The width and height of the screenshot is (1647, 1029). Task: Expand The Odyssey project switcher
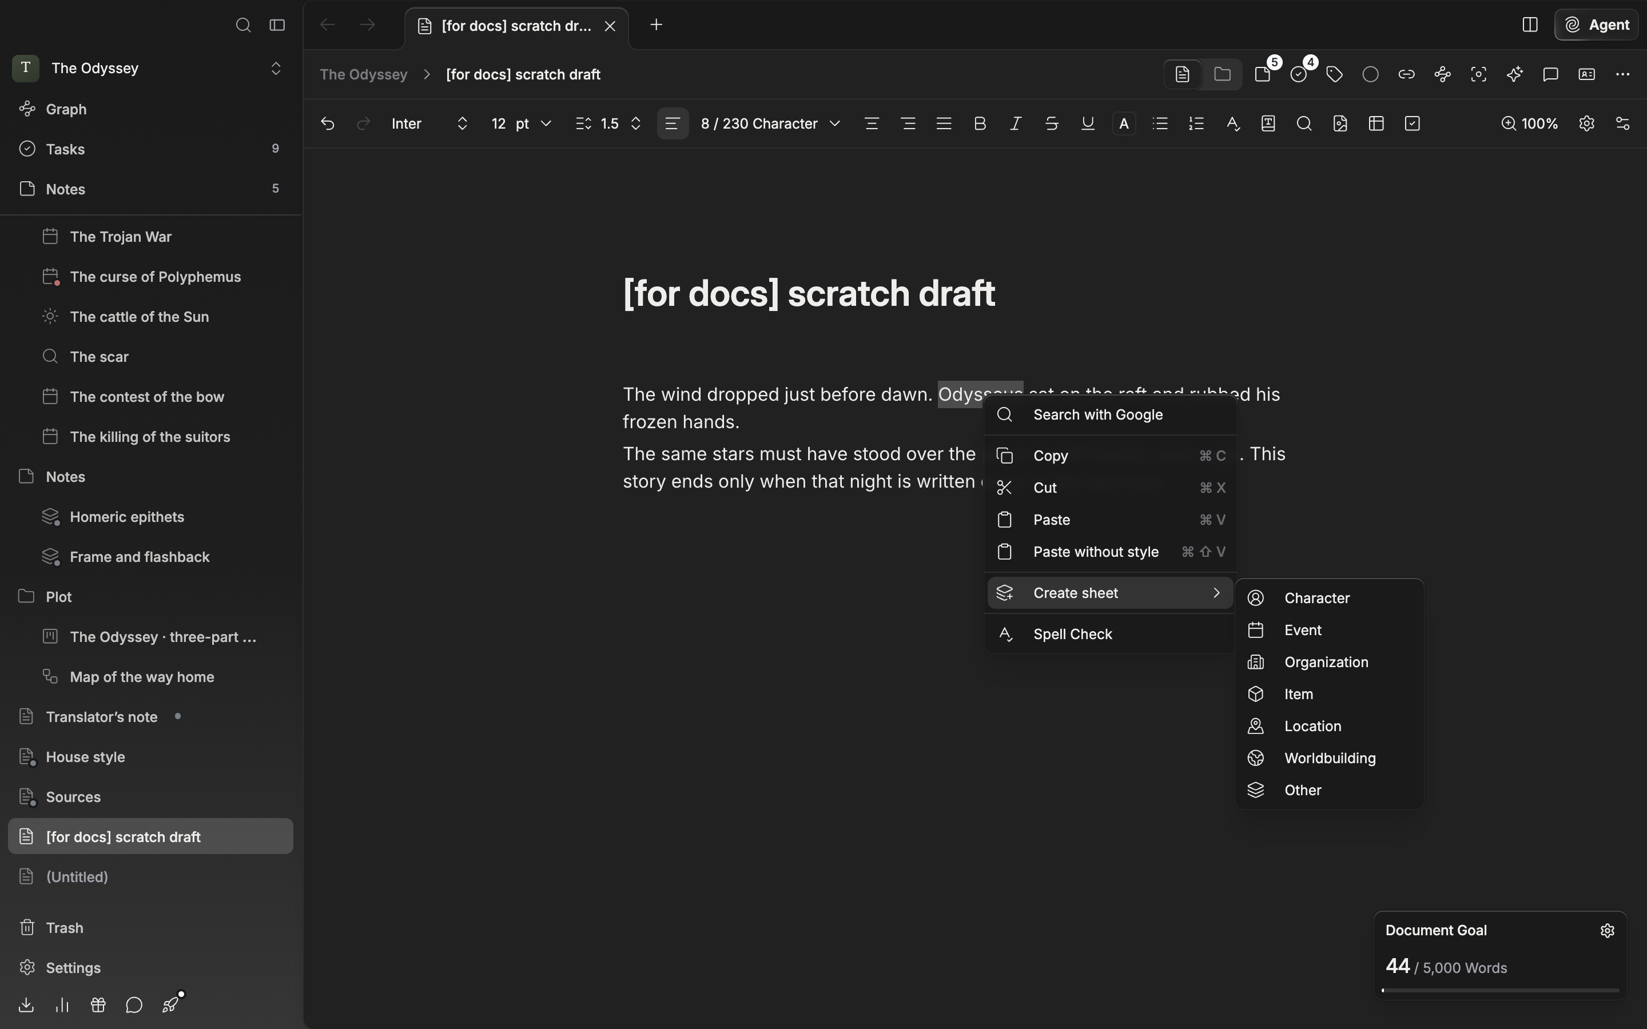coord(276,69)
